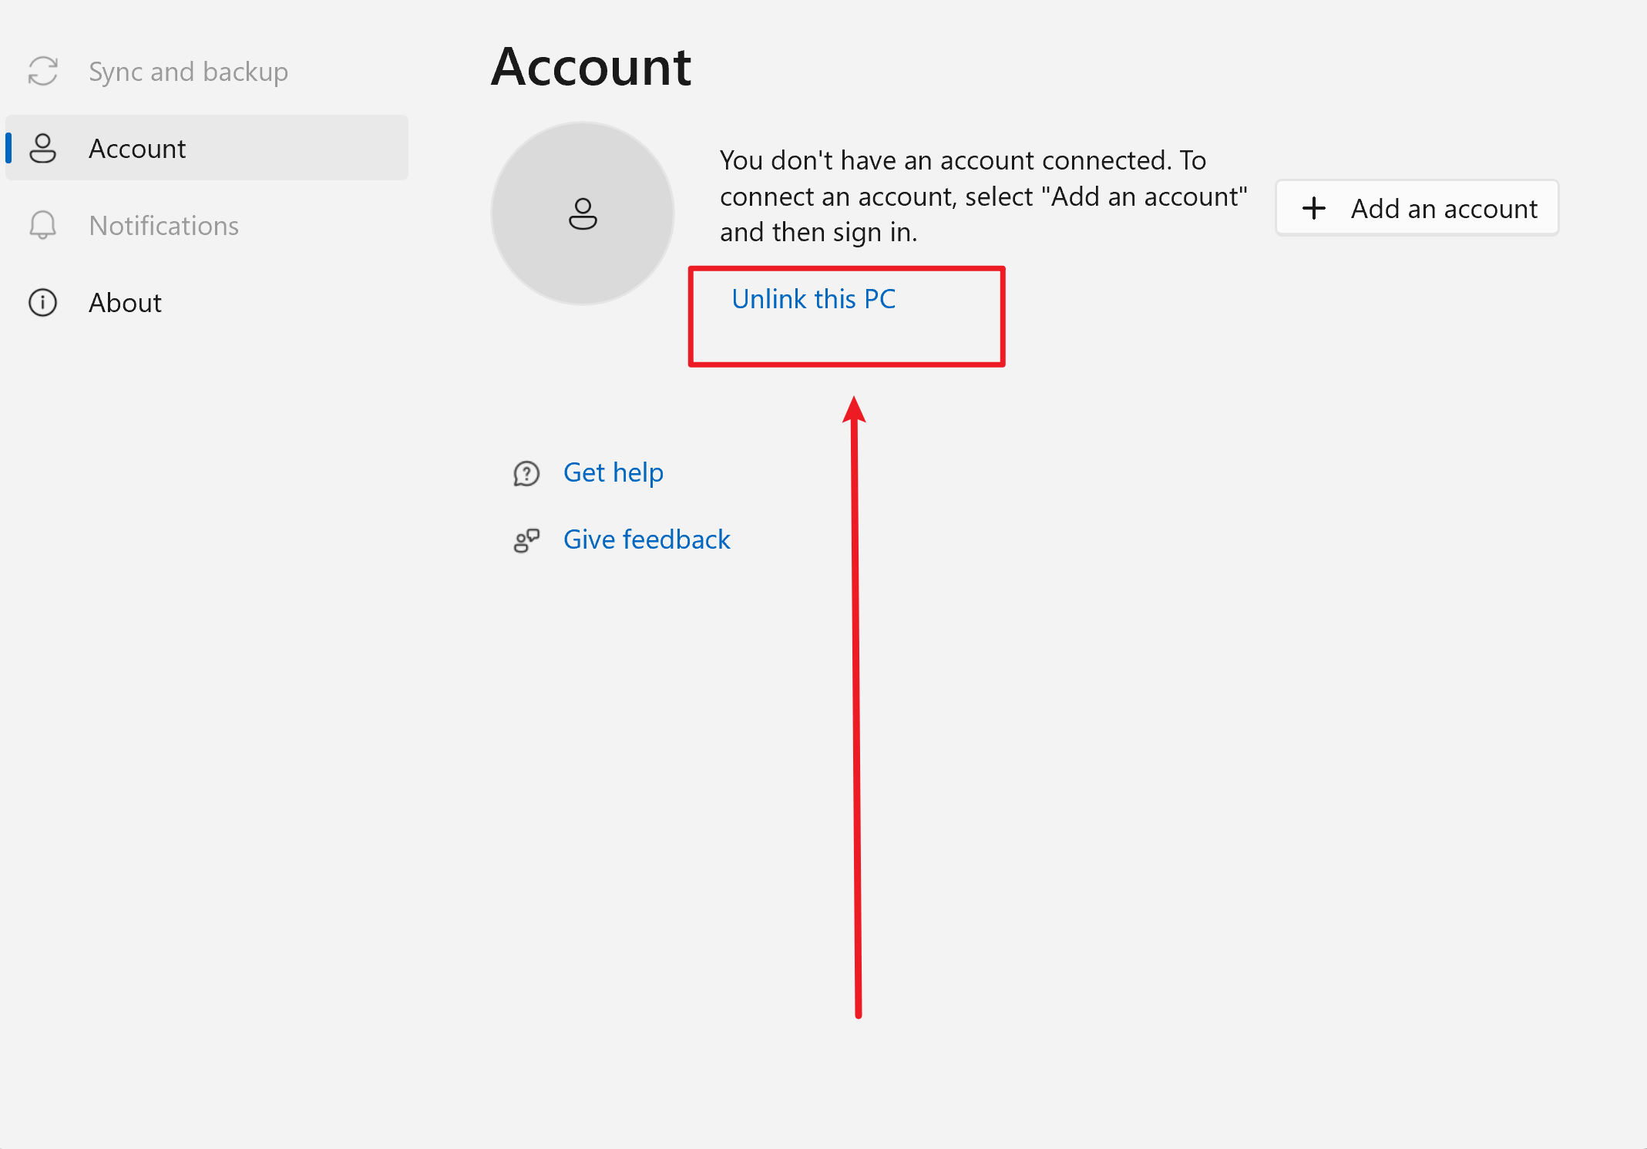Click the bell icon for Notifications
This screenshot has width=1647, height=1149.
click(x=43, y=225)
